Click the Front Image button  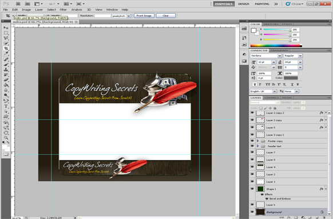pos(144,15)
